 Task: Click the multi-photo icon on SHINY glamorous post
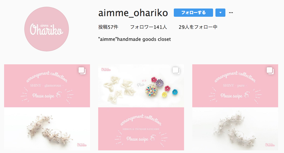[82, 71]
